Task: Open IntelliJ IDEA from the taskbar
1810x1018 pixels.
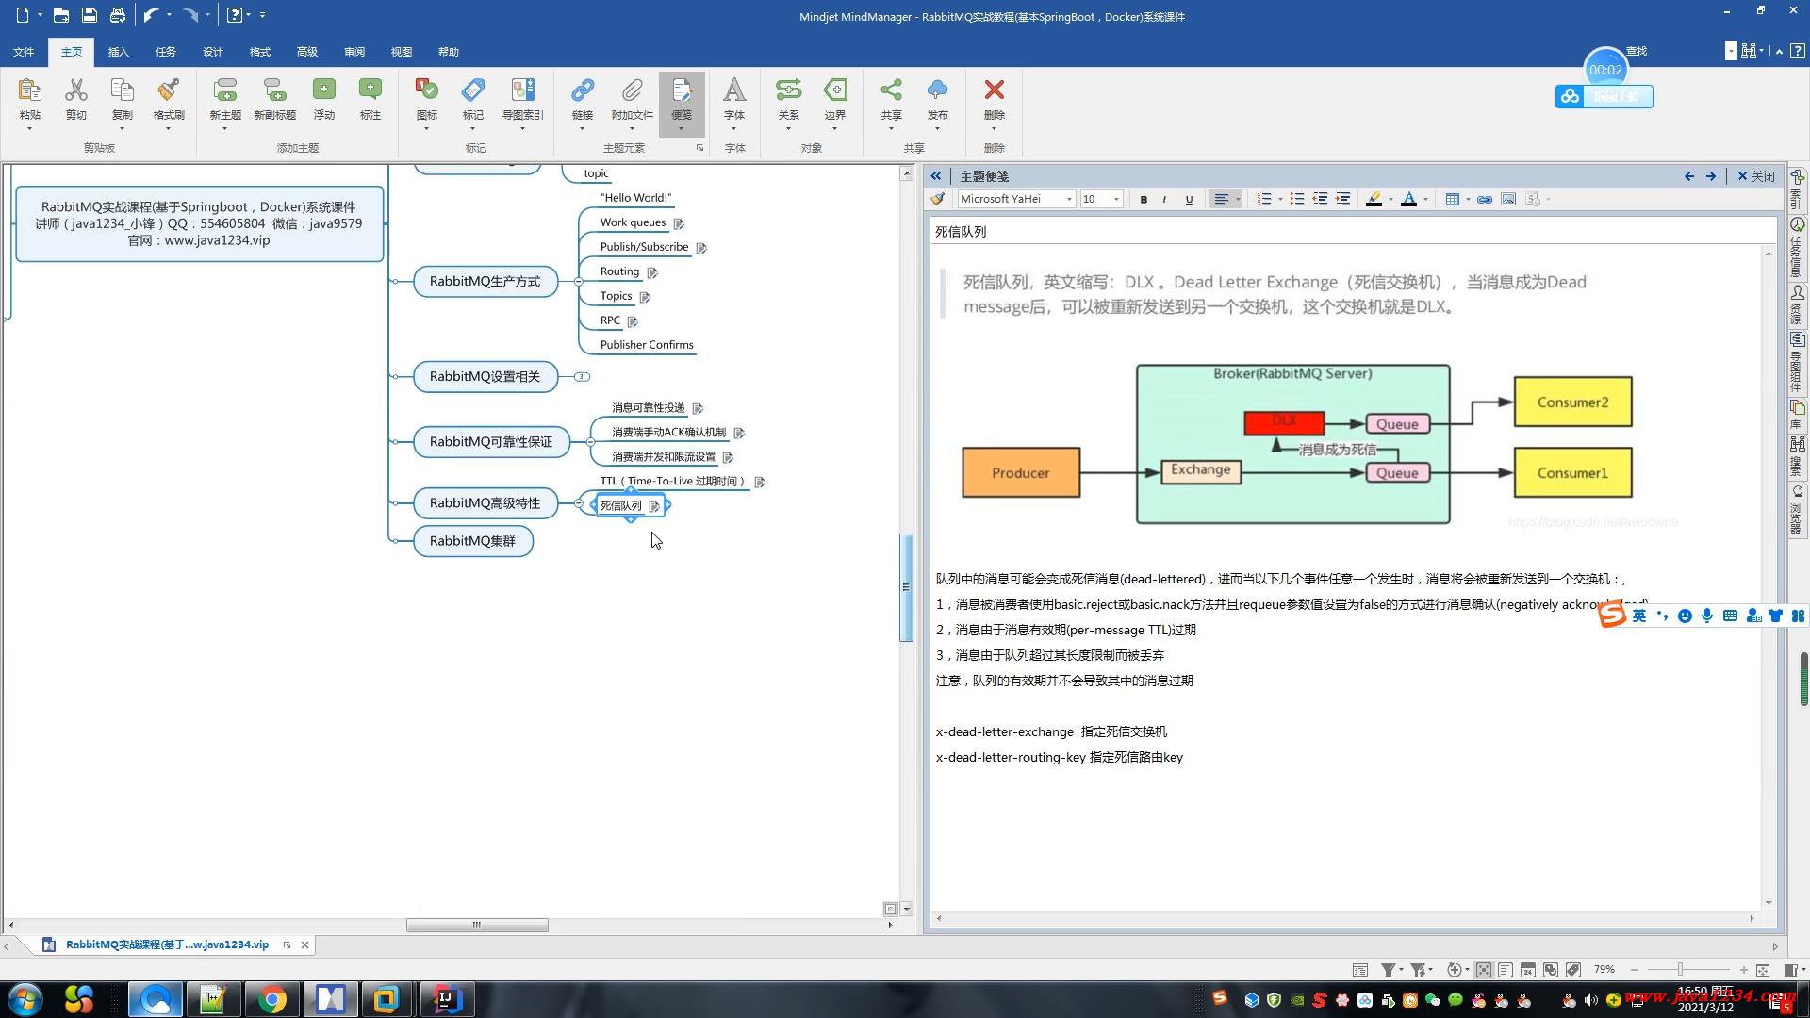Action: 446,999
